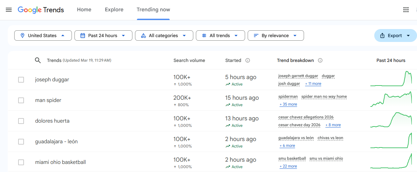Click the miami ohio basketball trend title

[61, 162]
